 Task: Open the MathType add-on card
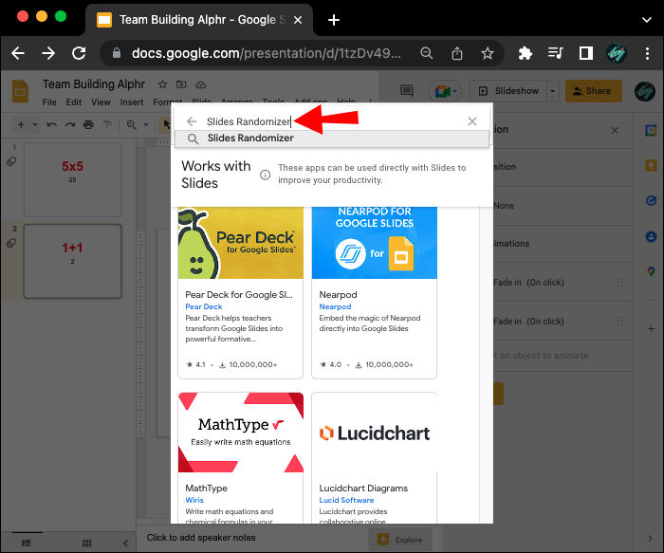[241, 458]
